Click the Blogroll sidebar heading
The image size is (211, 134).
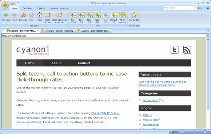[165, 108]
